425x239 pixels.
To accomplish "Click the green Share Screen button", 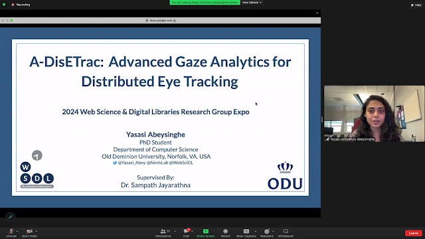I will click(206, 232).
